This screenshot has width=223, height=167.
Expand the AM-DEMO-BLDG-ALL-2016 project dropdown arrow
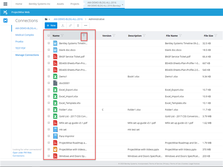[122, 5]
